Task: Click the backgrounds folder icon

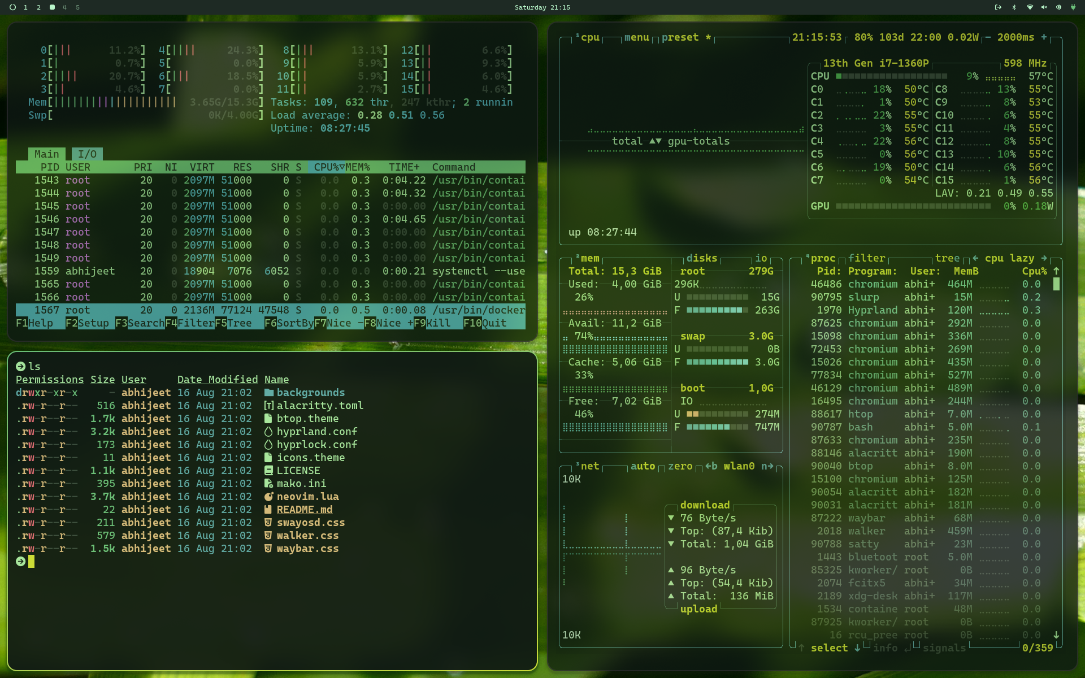Action: (269, 393)
